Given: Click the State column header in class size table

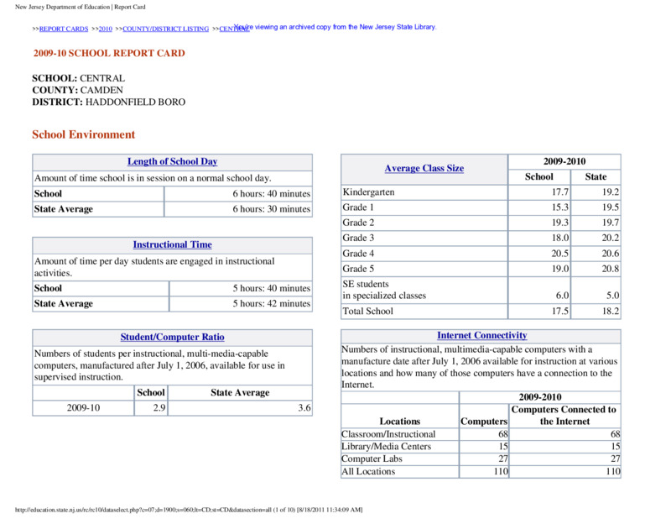Looking at the screenshot, I should point(596,177).
